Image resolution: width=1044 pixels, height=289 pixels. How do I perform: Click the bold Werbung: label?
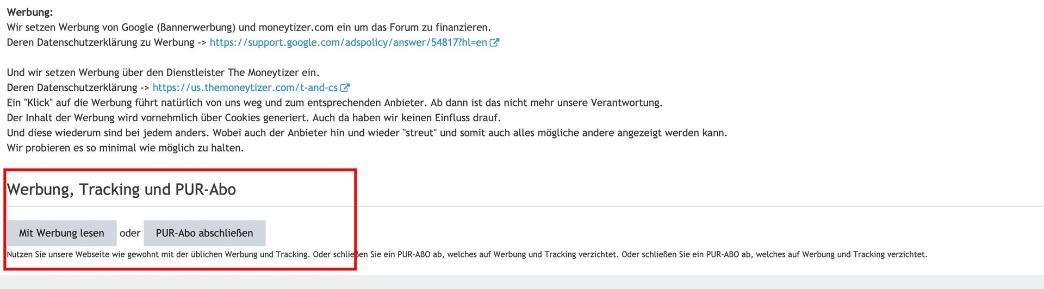[30, 12]
